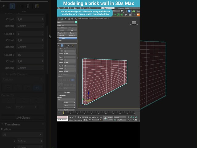Click the orange FP toolbar icon
Screen dimensions: 197x148
tap(138, 15)
